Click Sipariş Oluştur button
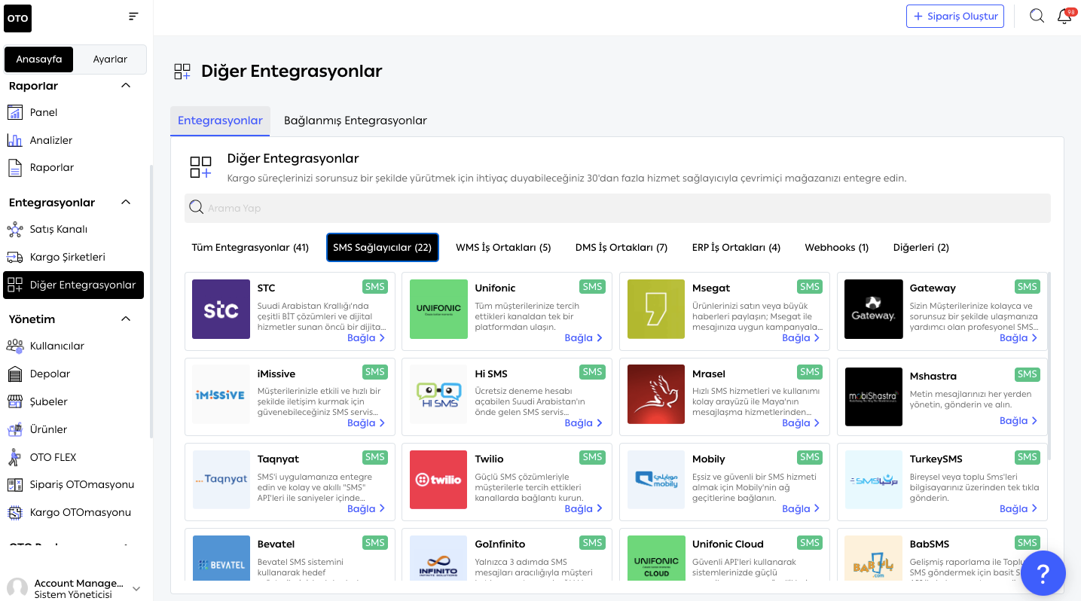The height and width of the screenshot is (601, 1081). click(x=955, y=16)
